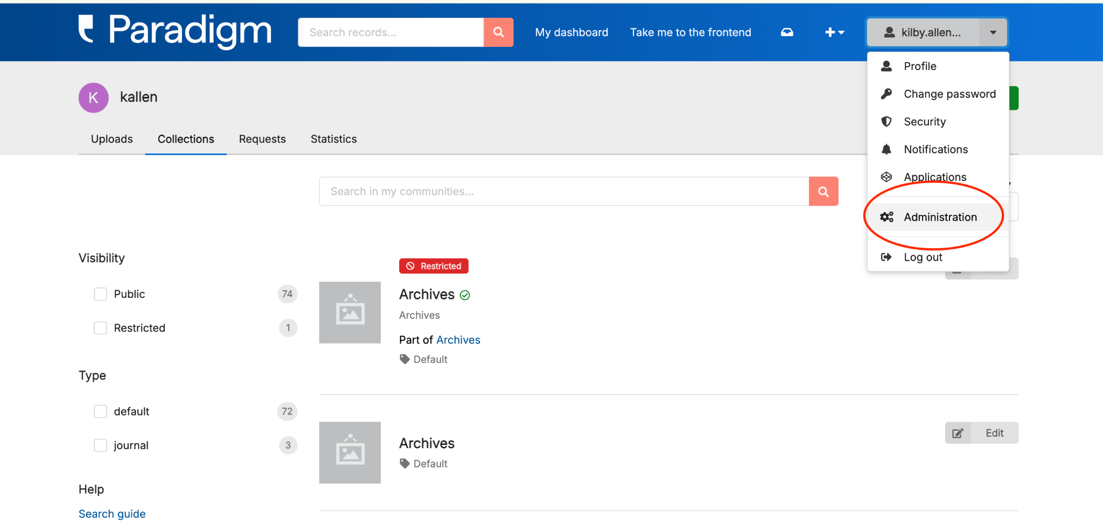Choose Change password in the user menu
Screen dimensions: 1103x532
(x=938, y=94)
